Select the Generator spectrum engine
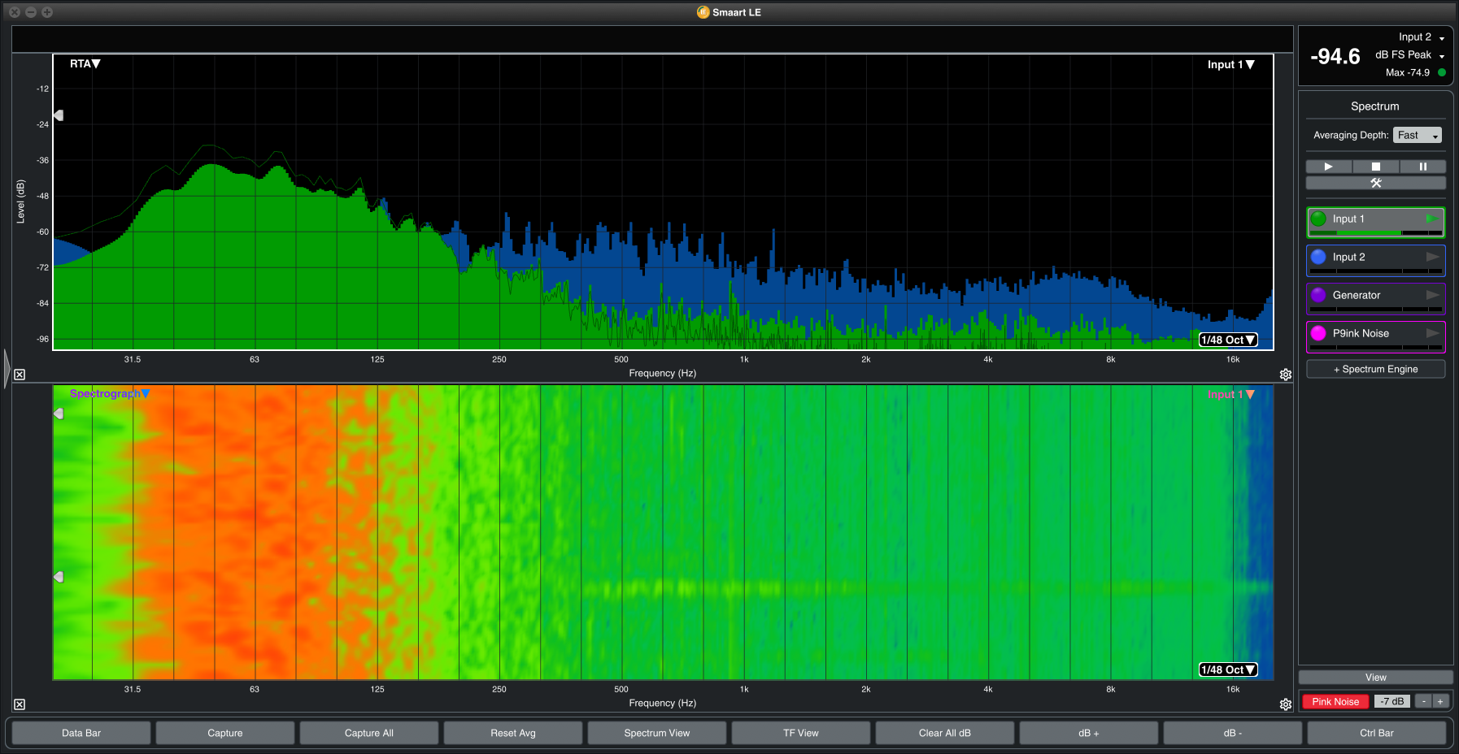 tap(1376, 299)
